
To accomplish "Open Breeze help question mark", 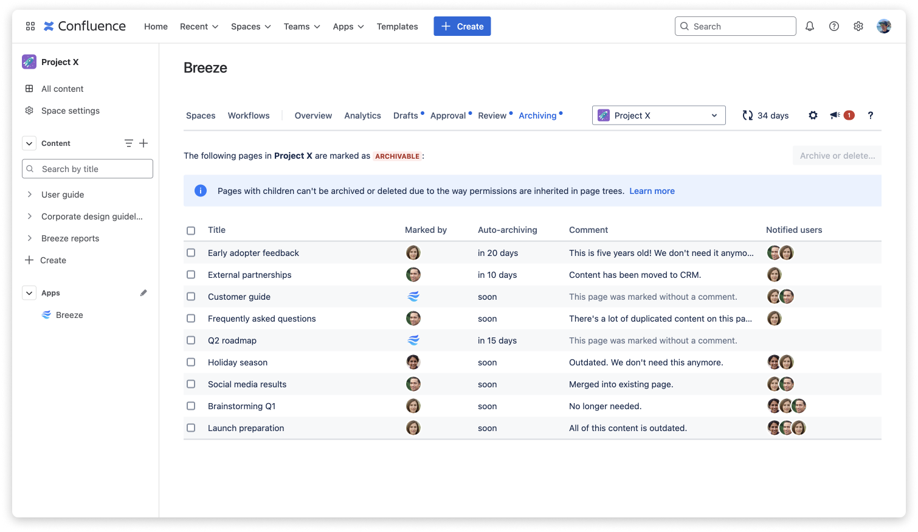I will 871,116.
